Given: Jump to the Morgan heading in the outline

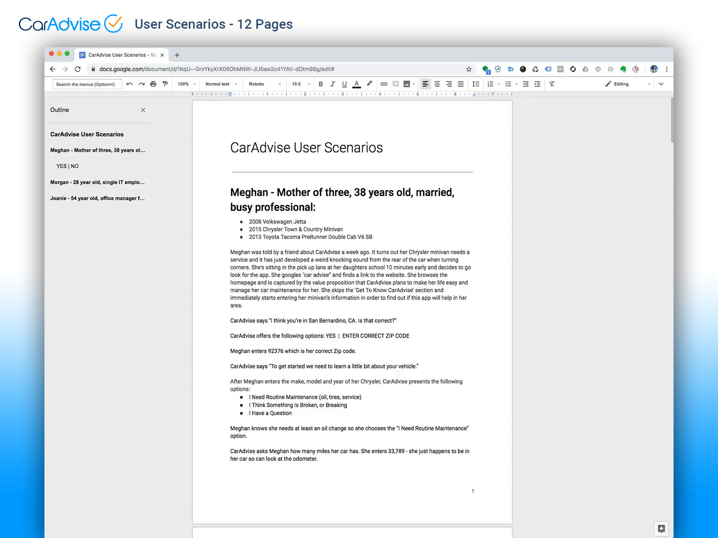Looking at the screenshot, I should (x=97, y=182).
